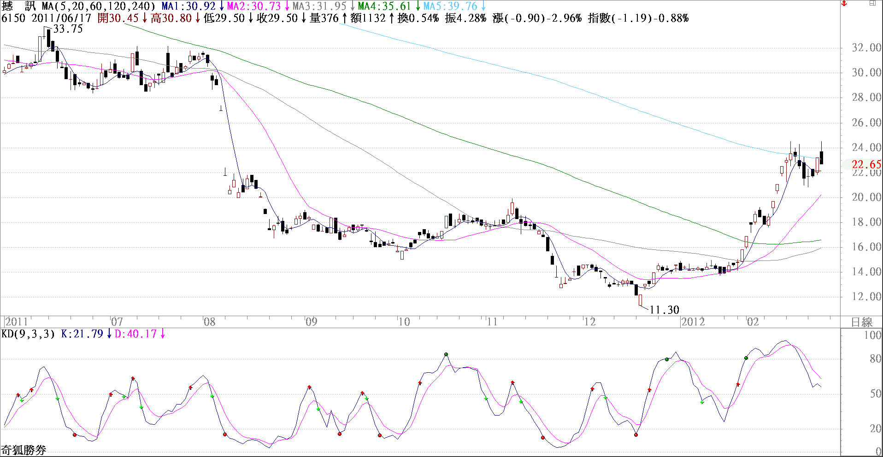Select the 2011 year label on time axis

tap(17, 322)
